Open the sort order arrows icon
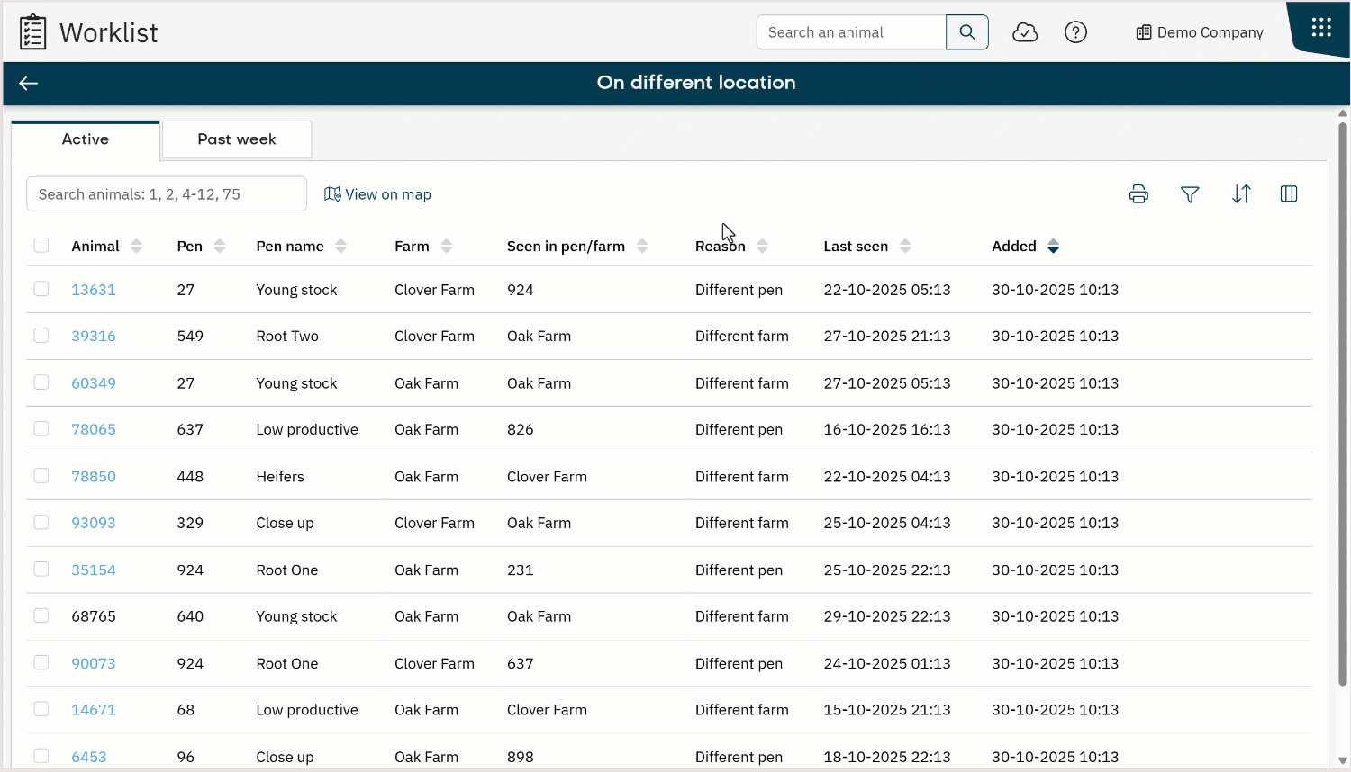The width and height of the screenshot is (1351, 772). pyautogui.click(x=1241, y=194)
